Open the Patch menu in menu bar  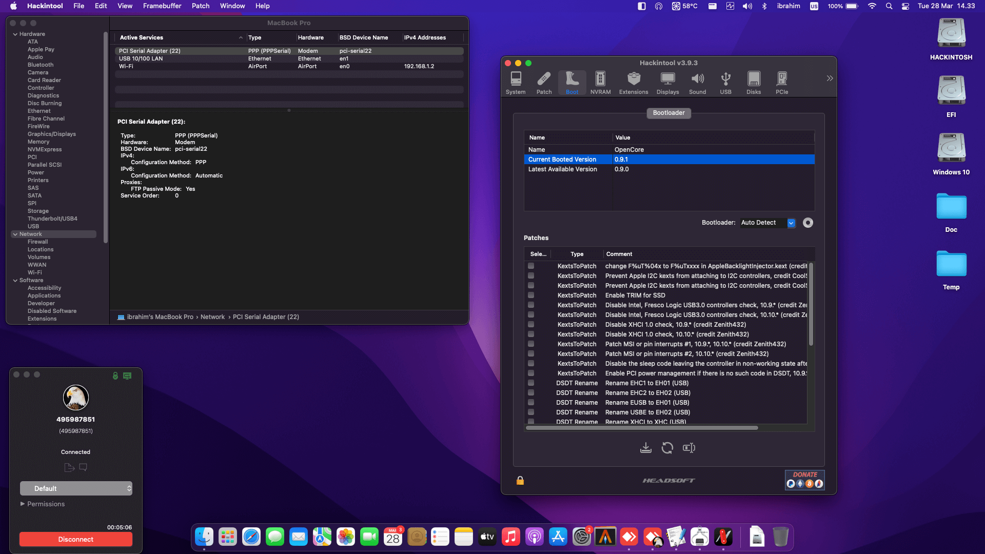[x=201, y=6]
